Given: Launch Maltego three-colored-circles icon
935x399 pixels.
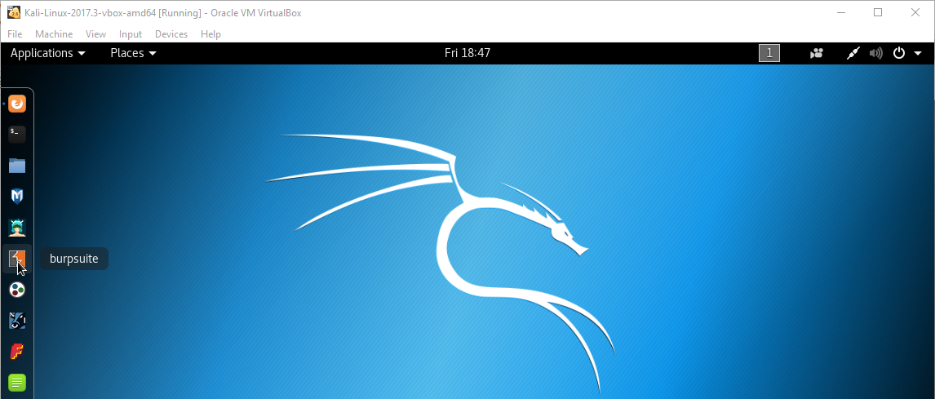Looking at the screenshot, I should pyautogui.click(x=17, y=290).
